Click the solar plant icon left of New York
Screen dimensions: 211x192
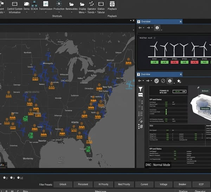(x=99, y=87)
